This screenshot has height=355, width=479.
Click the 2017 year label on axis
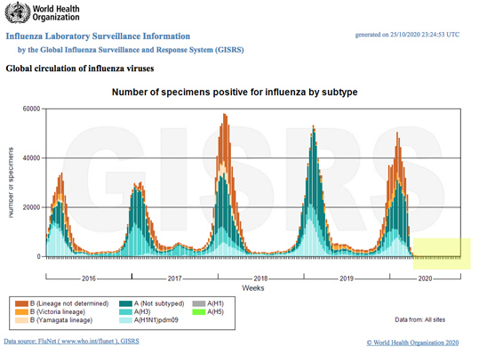(x=175, y=278)
